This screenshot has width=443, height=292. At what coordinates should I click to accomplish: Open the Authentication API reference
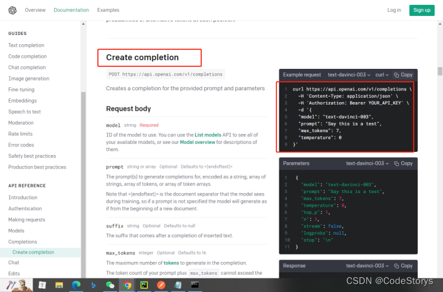pyautogui.click(x=25, y=208)
